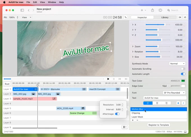Open the share icon in toolbar
191x137 pixels.
click(x=153, y=10)
